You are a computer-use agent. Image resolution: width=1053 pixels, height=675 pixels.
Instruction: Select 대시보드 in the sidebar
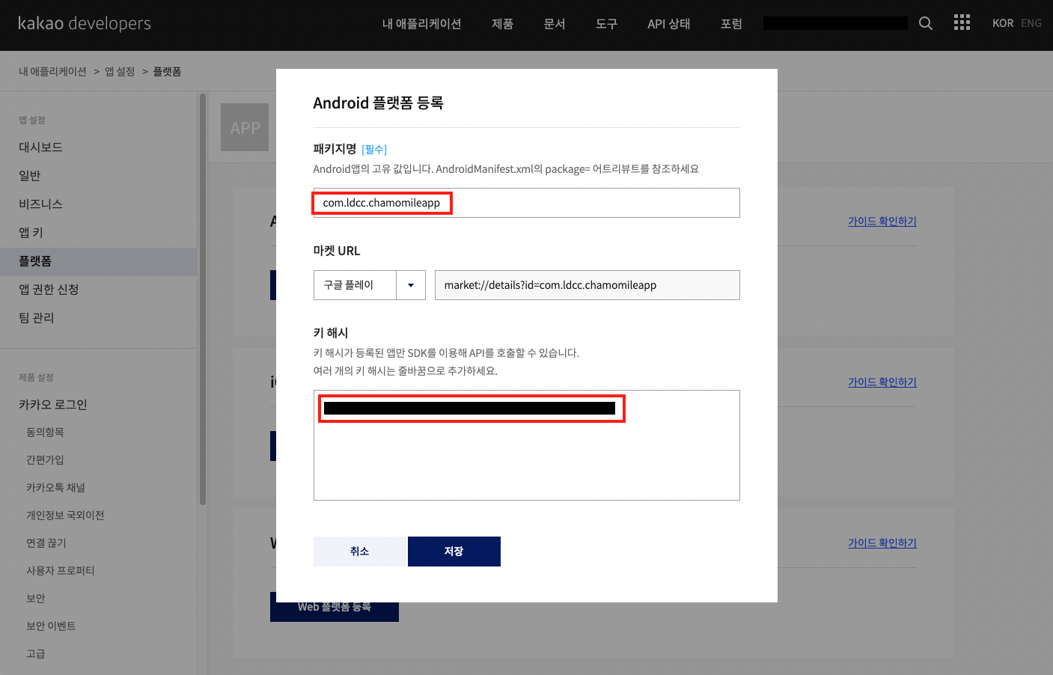tap(40, 147)
